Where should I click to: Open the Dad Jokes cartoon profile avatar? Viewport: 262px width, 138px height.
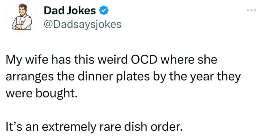click(22, 17)
